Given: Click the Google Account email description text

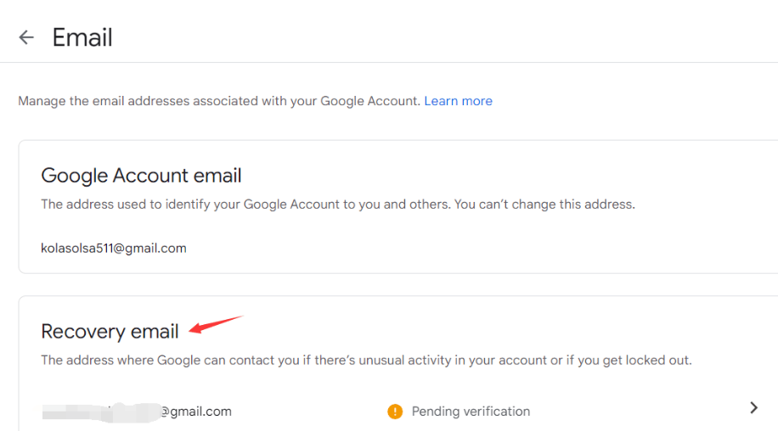Looking at the screenshot, I should tap(338, 204).
